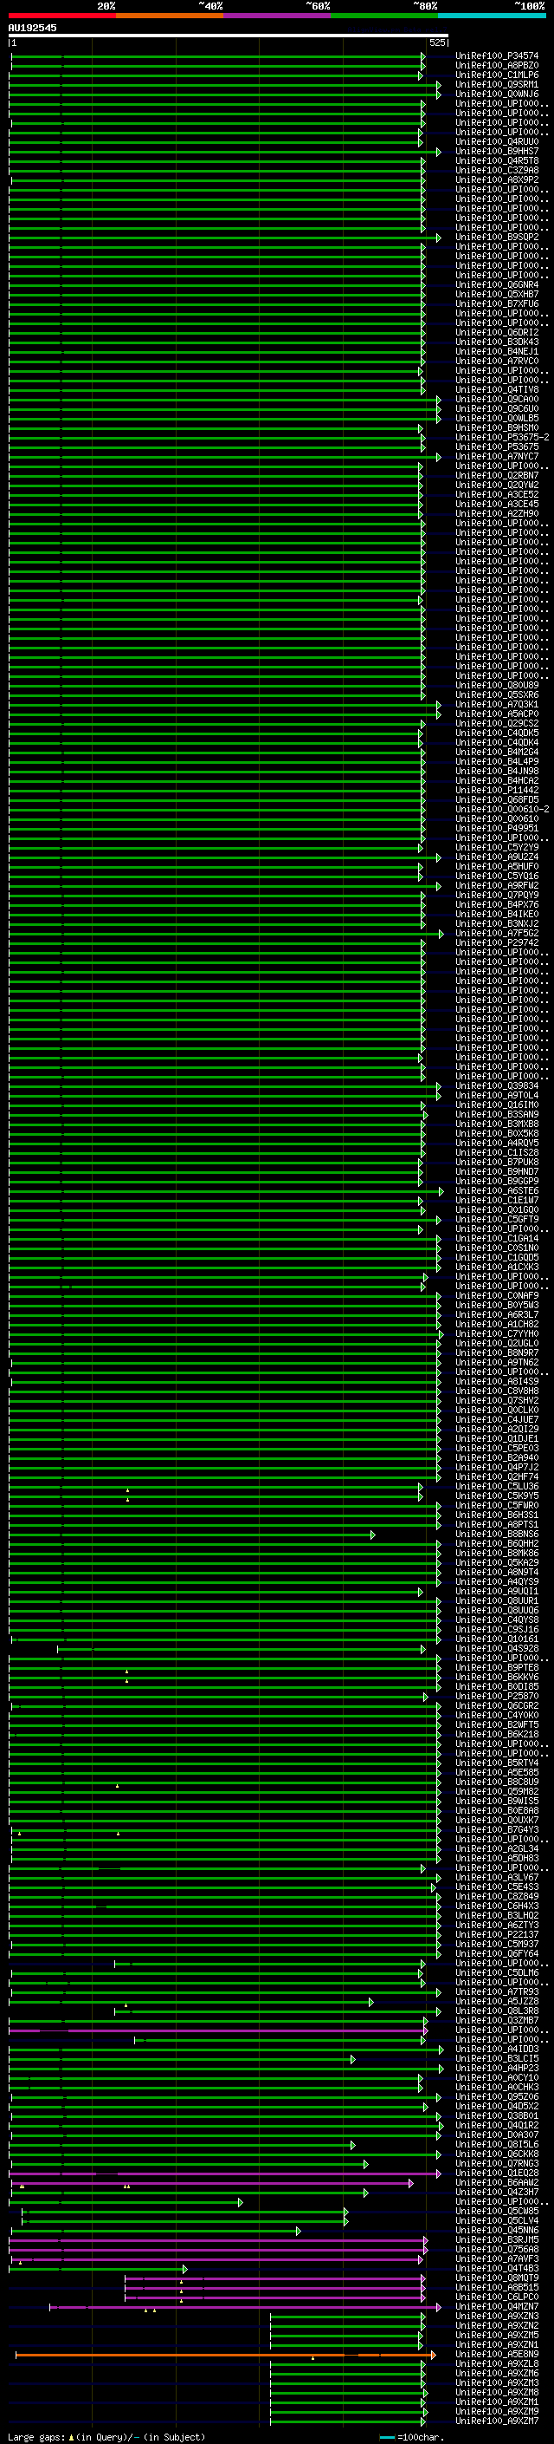Screen dimensions: 554x2444
Task: Select hit label UniRef100_P49951
Action: coord(496,828)
